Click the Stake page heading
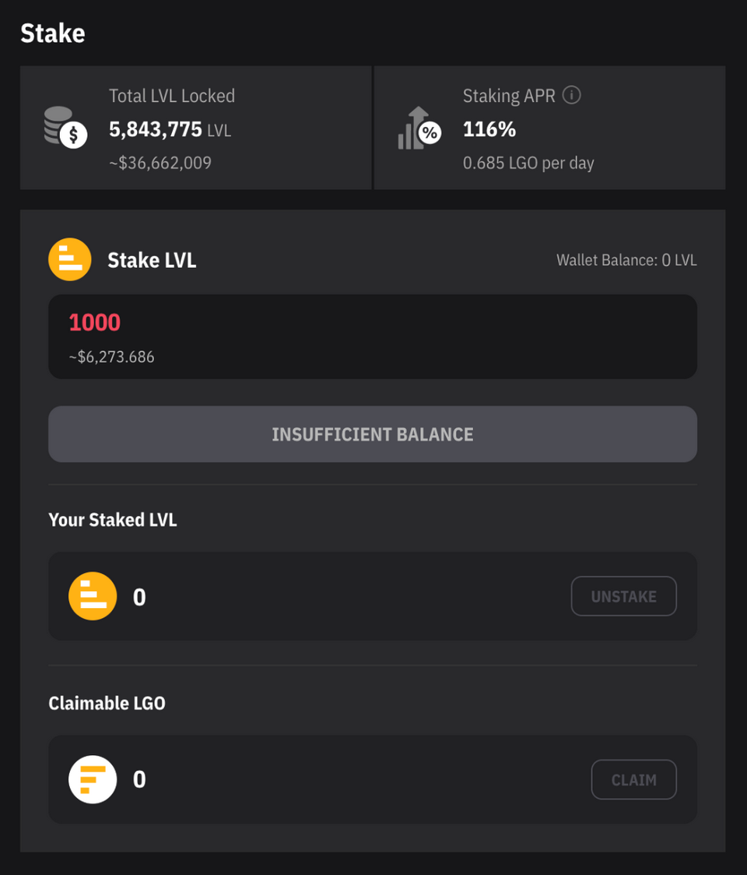 click(x=52, y=33)
